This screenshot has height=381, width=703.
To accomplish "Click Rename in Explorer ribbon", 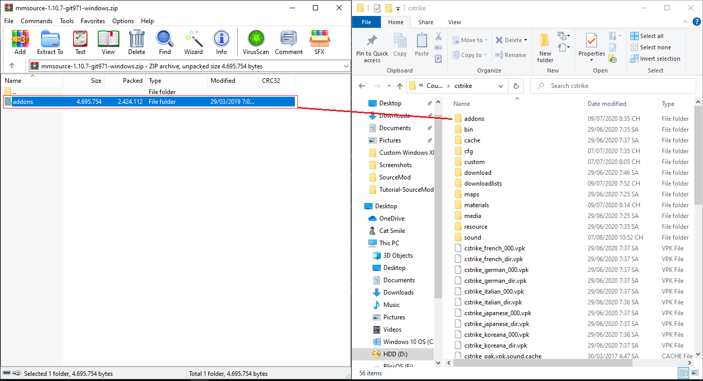I will click(x=511, y=55).
